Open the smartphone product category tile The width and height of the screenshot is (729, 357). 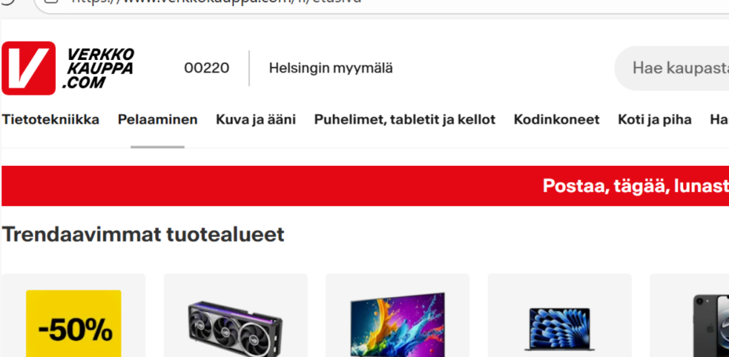689,315
